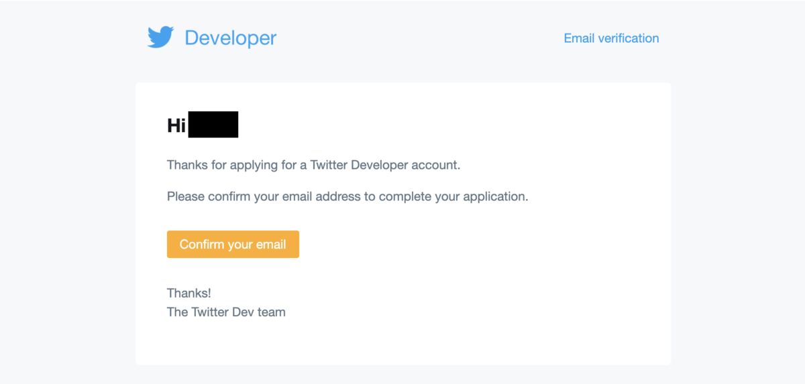Image resolution: width=805 pixels, height=384 pixels.
Task: Click the Developer header text
Action: (x=231, y=38)
